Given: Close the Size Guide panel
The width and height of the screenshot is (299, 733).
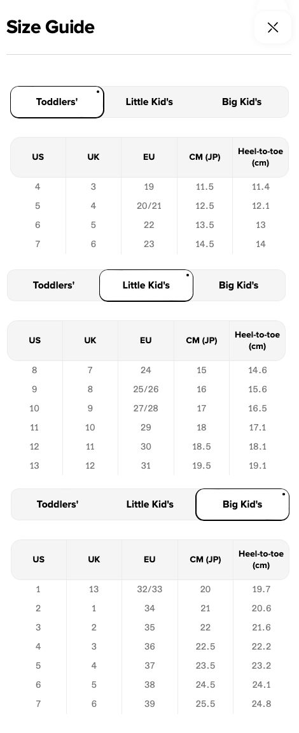Looking at the screenshot, I should coord(273,27).
